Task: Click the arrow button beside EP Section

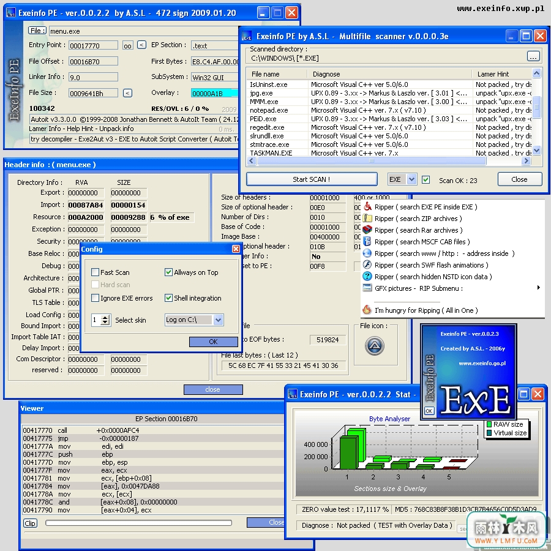Action: click(x=141, y=45)
